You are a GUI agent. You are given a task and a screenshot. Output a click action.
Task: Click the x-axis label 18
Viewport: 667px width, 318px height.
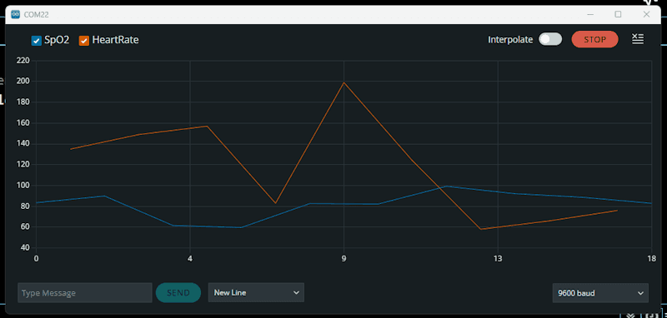click(651, 259)
